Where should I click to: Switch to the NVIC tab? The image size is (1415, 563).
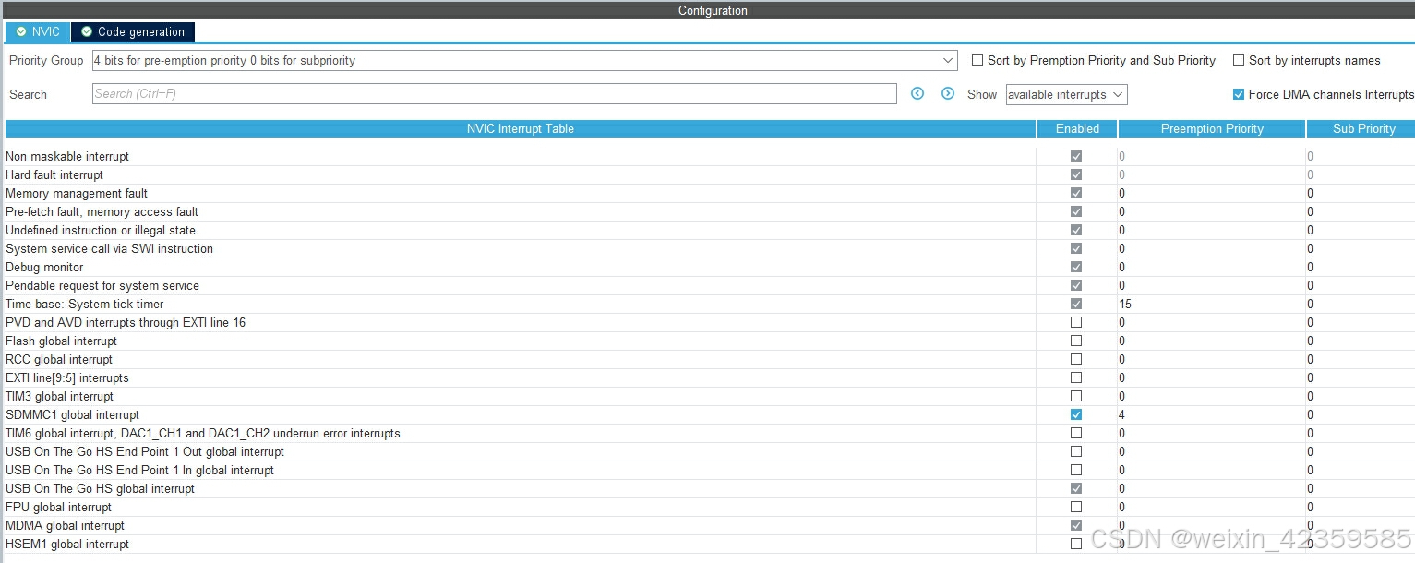(37, 31)
